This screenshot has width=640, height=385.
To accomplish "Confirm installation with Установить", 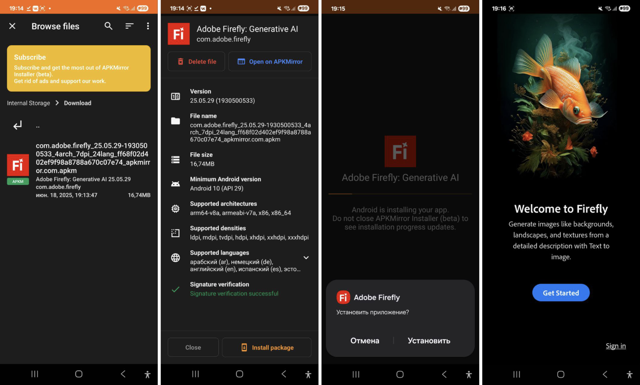I will [429, 341].
